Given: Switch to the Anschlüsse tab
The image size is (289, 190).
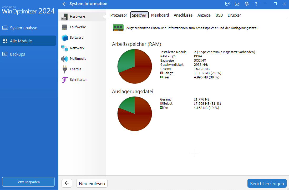Looking at the screenshot, I should pos(183,15).
